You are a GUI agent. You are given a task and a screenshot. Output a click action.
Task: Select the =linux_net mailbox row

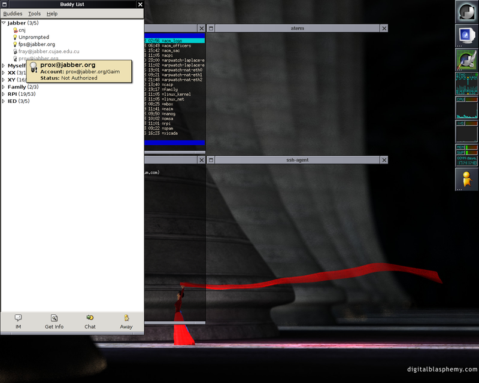[x=174, y=99]
